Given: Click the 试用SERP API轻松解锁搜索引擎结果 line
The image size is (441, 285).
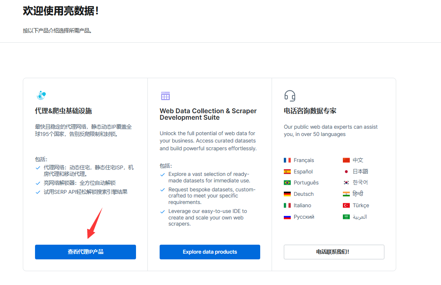Looking at the screenshot, I should [x=86, y=192].
